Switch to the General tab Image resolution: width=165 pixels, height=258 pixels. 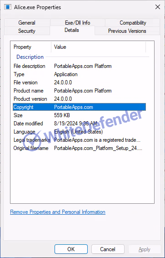27,23
